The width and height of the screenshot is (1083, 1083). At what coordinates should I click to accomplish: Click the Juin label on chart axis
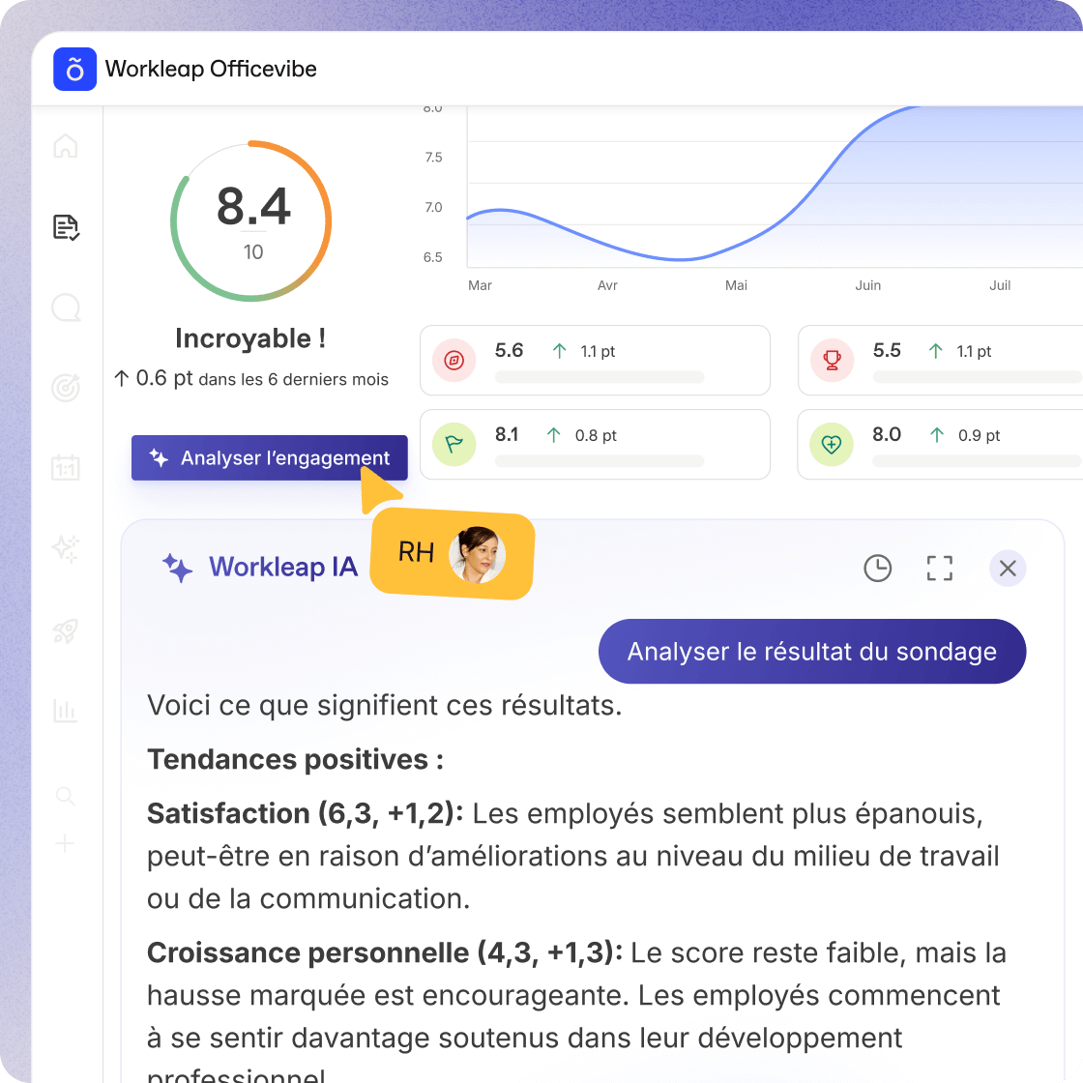click(x=868, y=285)
